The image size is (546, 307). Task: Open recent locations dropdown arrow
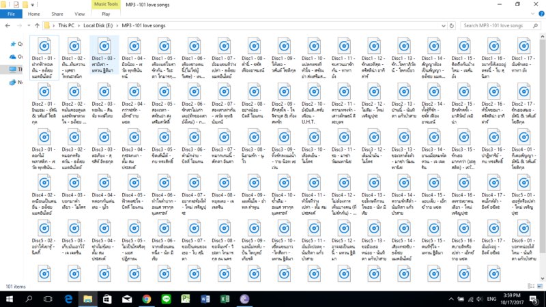click(x=29, y=25)
